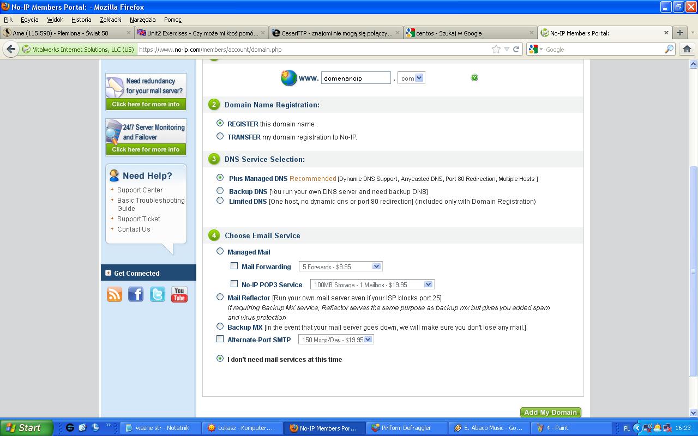Viewport: 698px width, 436px height.
Task: Open Abaco Music taskbar window
Action: [x=488, y=428]
